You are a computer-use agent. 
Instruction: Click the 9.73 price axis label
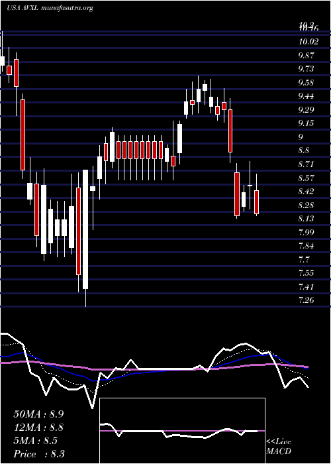[306, 69]
